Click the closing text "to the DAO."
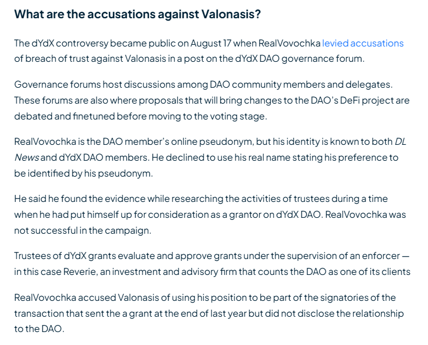428x345 pixels. (39, 329)
